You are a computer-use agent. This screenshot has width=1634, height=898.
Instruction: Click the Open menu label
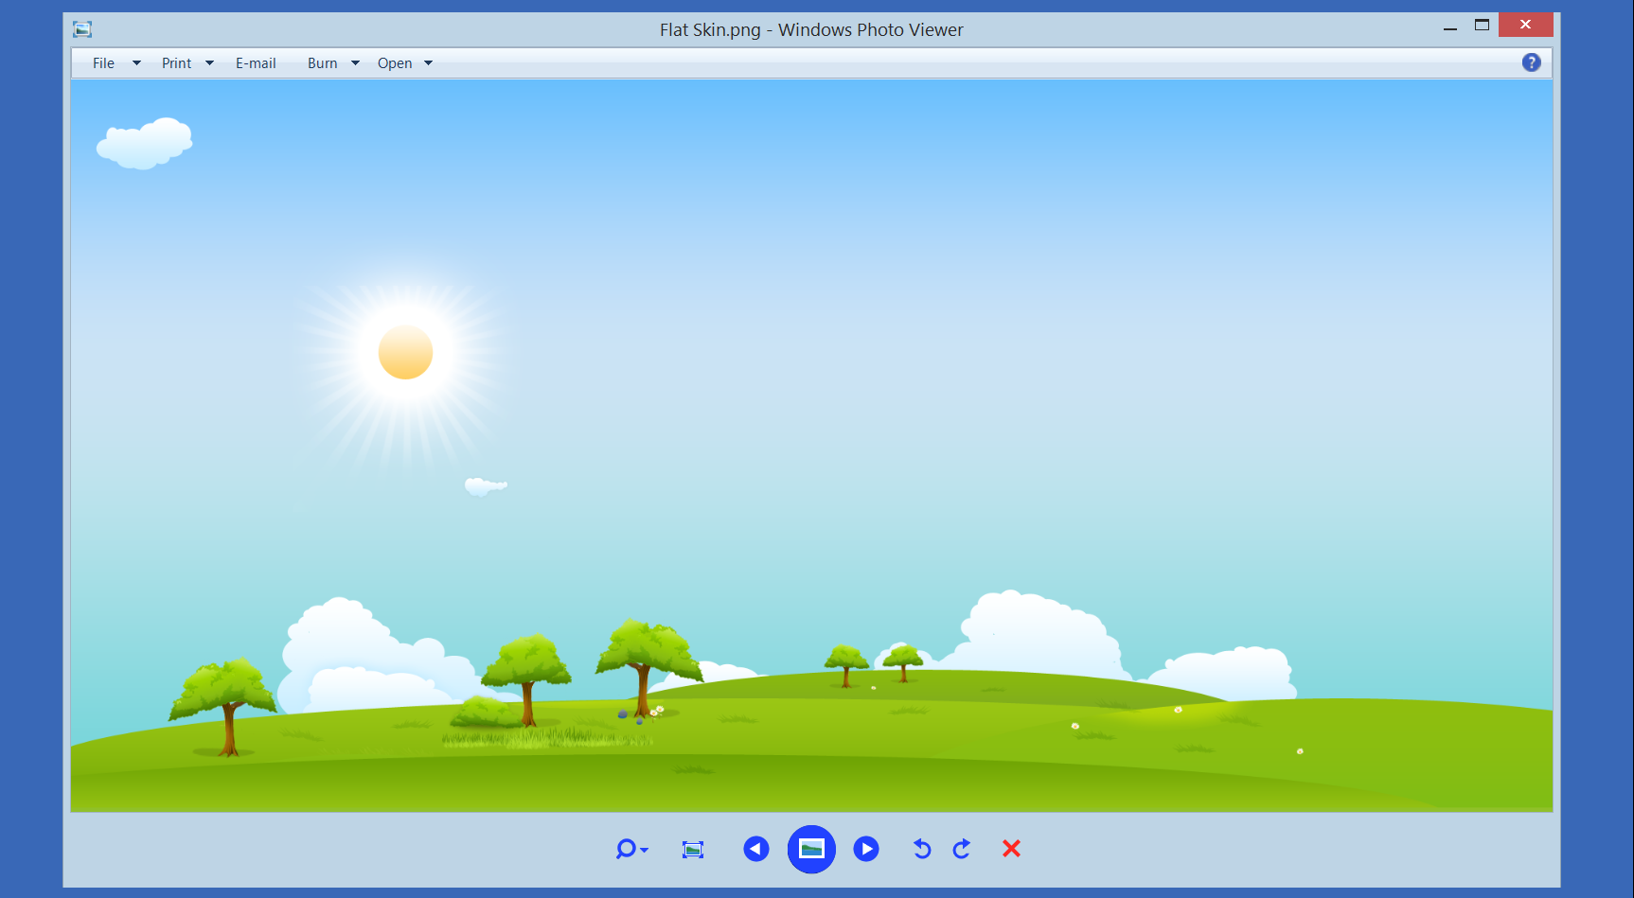(x=395, y=63)
